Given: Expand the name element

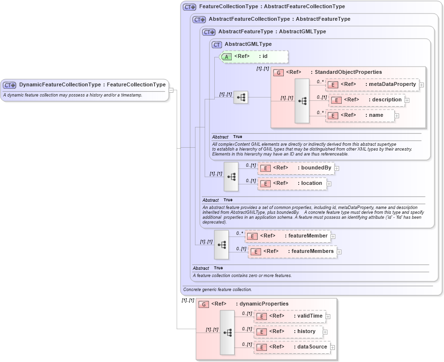Looking at the screenshot, I should pos(396,115).
